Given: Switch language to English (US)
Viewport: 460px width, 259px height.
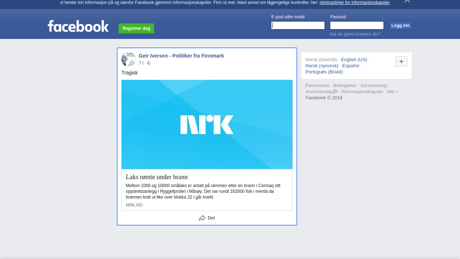Looking at the screenshot, I should [354, 59].
